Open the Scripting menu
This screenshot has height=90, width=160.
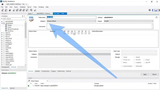(x=41, y=7)
